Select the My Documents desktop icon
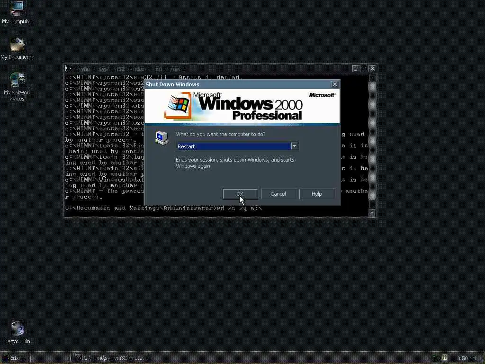The image size is (485, 364). tap(17, 49)
